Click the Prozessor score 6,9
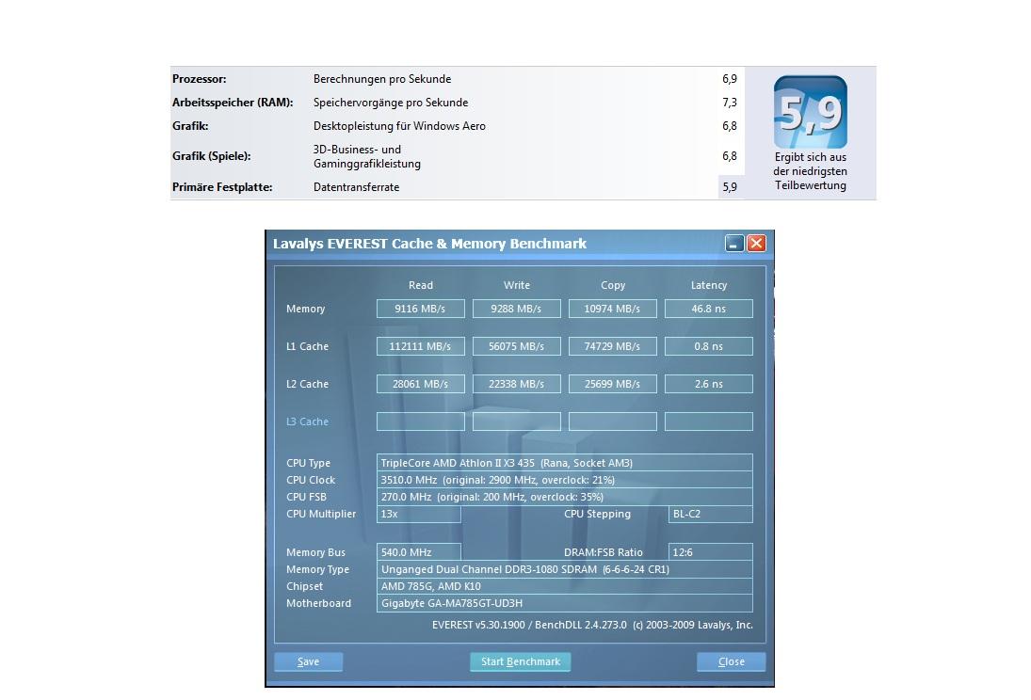This screenshot has width=1031, height=700. click(x=729, y=79)
